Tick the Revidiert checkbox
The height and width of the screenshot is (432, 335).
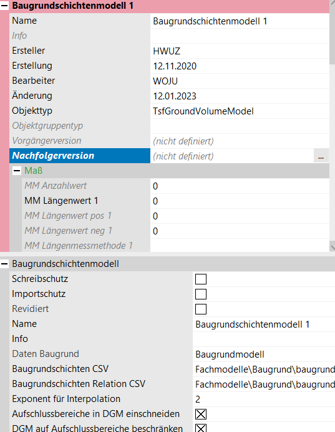pos(201,309)
